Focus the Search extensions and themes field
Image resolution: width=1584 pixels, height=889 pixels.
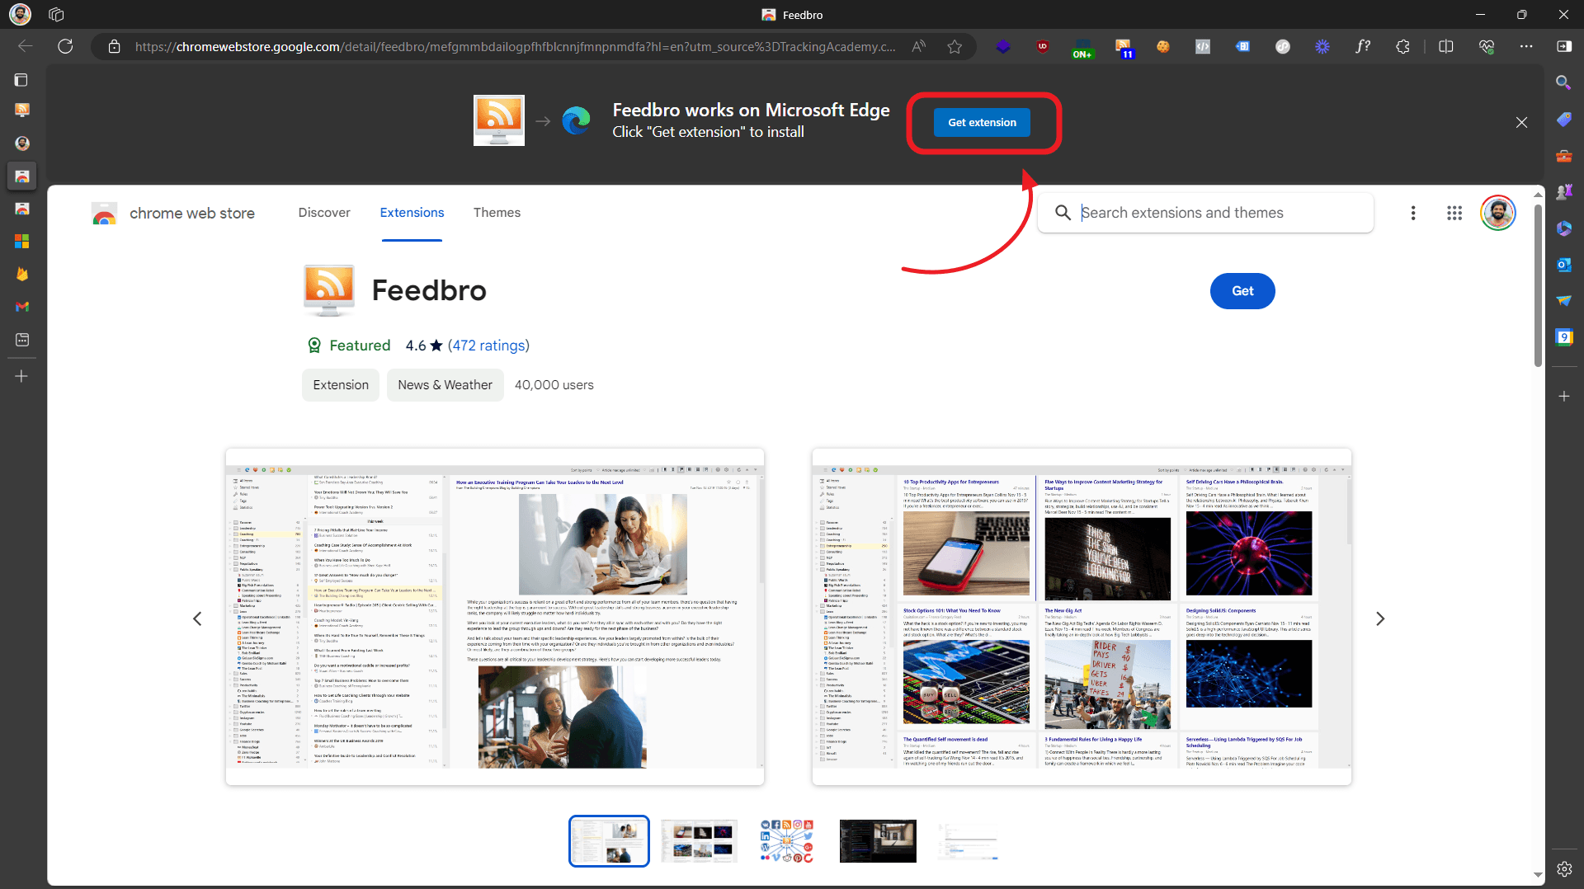pos(1205,213)
